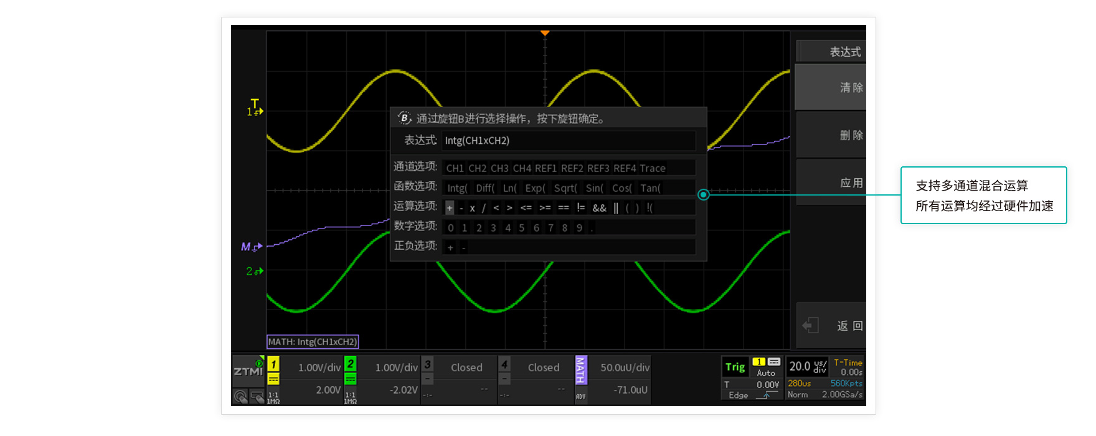The height and width of the screenshot is (436, 1096).
Task: Open MATH 50.0uU/div scale setting
Action: pyautogui.click(x=624, y=367)
